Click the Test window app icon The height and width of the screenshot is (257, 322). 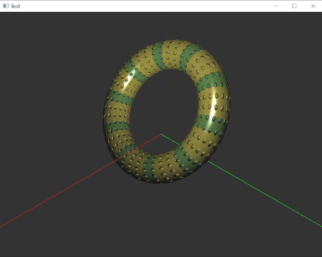[6, 6]
